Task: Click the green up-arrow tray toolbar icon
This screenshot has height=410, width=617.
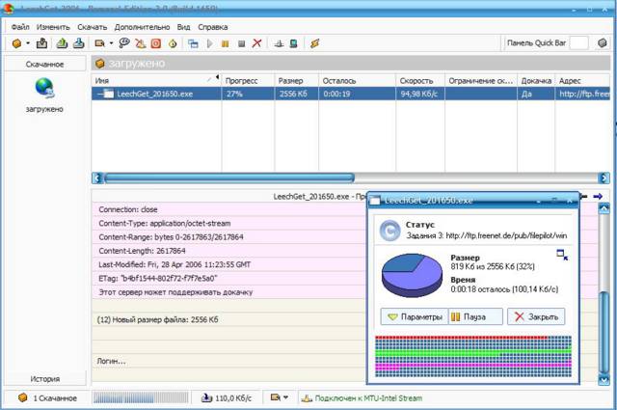Action: 62,43
